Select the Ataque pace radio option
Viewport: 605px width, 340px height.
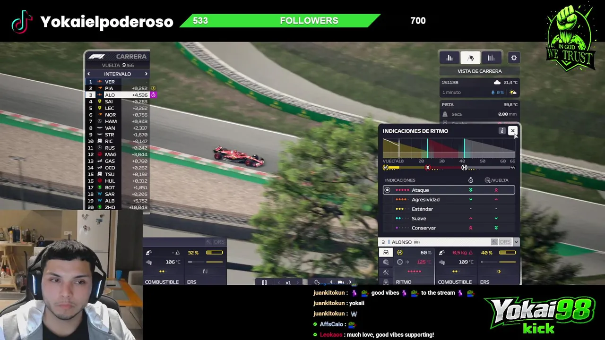pos(387,190)
